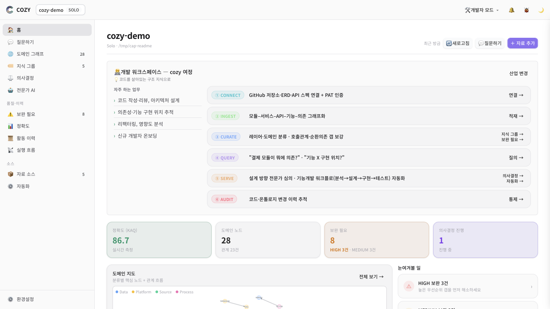
Task: Toggle dark mode with moon icon
Action: tap(541, 10)
